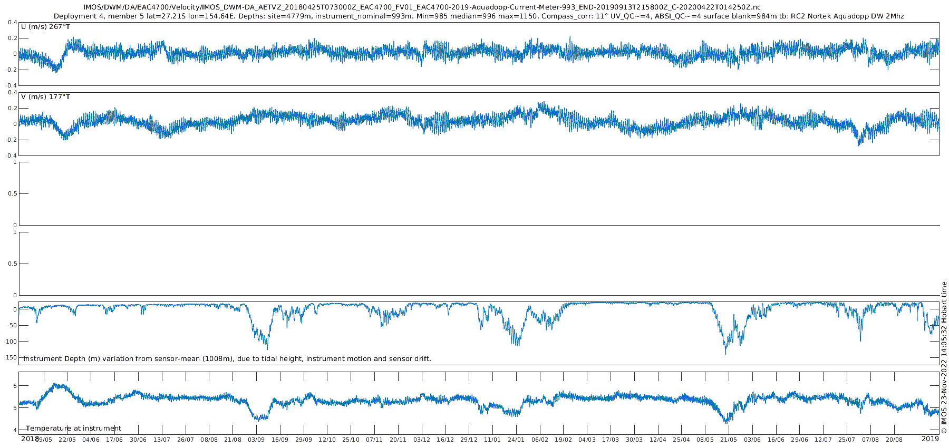Select the '20/11' date tick
The width and height of the screenshot is (949, 448).
(x=398, y=440)
